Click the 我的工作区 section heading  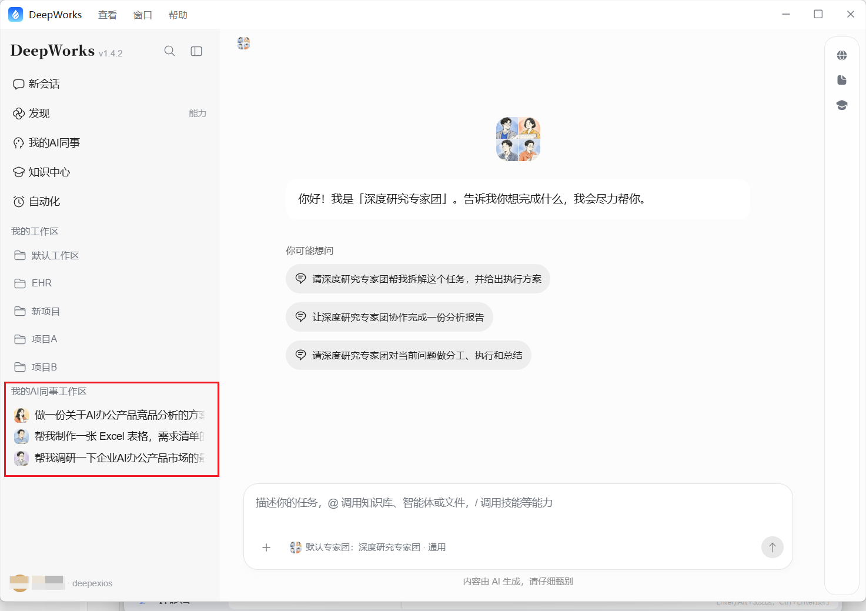pos(35,232)
